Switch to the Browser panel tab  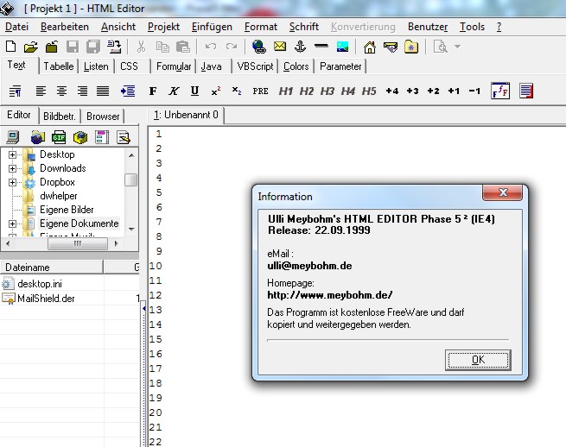pos(103,116)
